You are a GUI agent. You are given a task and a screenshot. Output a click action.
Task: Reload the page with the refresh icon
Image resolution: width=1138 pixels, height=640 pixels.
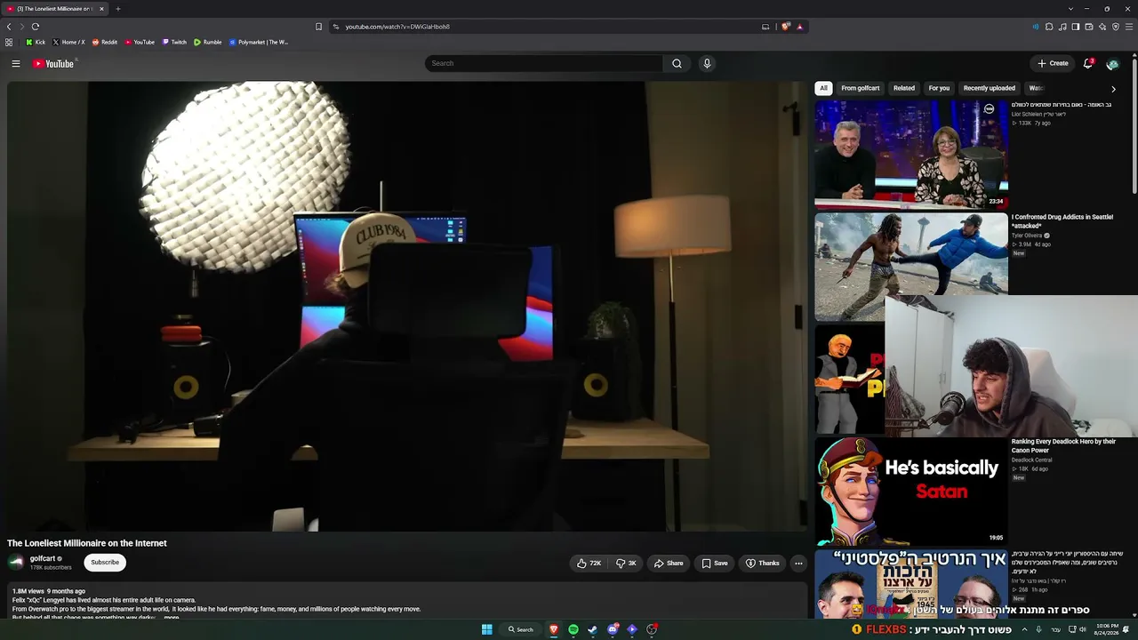[x=36, y=27]
